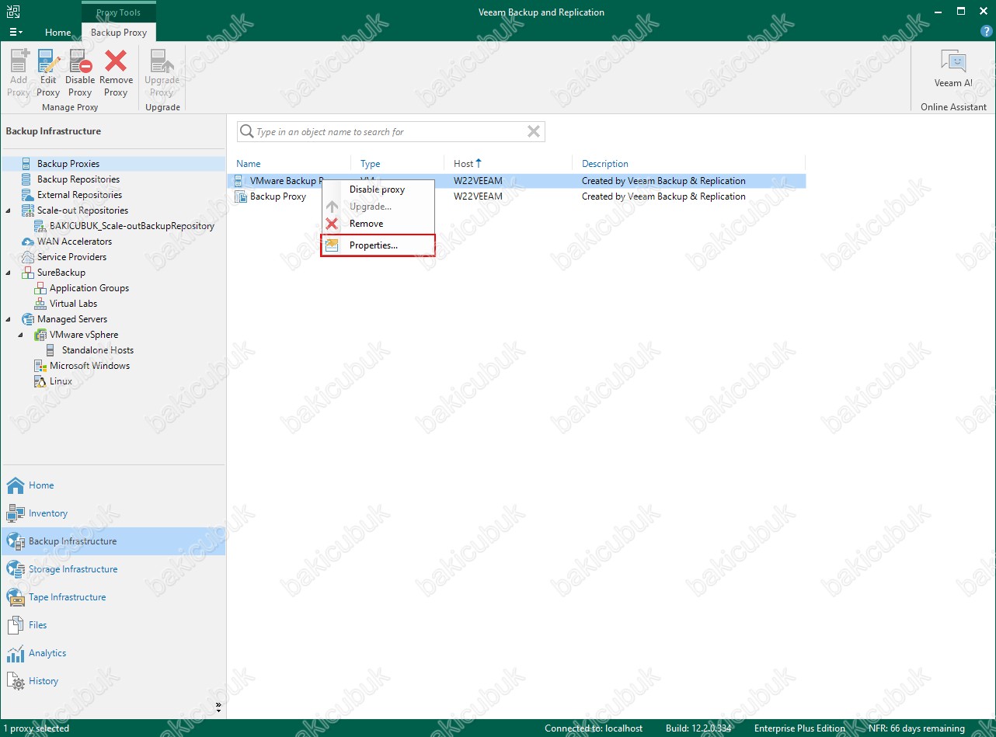Screen dimensions: 996x737
Task: Select Virtual Labs in the tree
Action: (x=73, y=304)
